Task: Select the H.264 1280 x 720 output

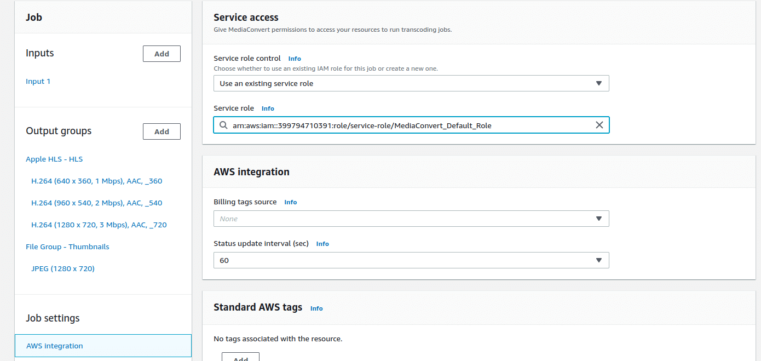Action: click(99, 225)
